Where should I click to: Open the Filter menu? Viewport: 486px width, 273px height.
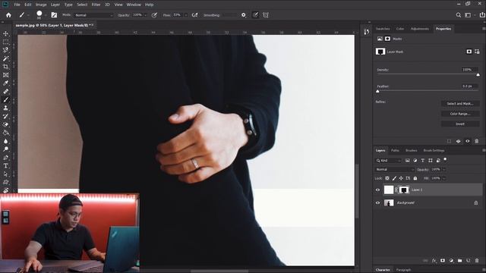pyautogui.click(x=96, y=5)
